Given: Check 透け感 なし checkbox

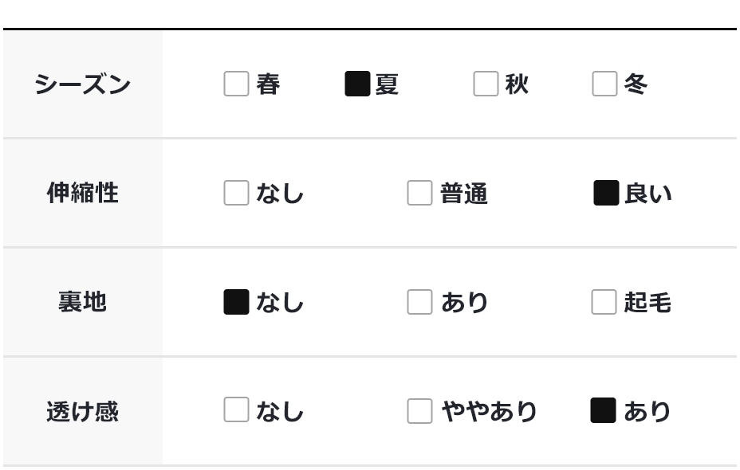Looking at the screenshot, I should coord(236,410).
